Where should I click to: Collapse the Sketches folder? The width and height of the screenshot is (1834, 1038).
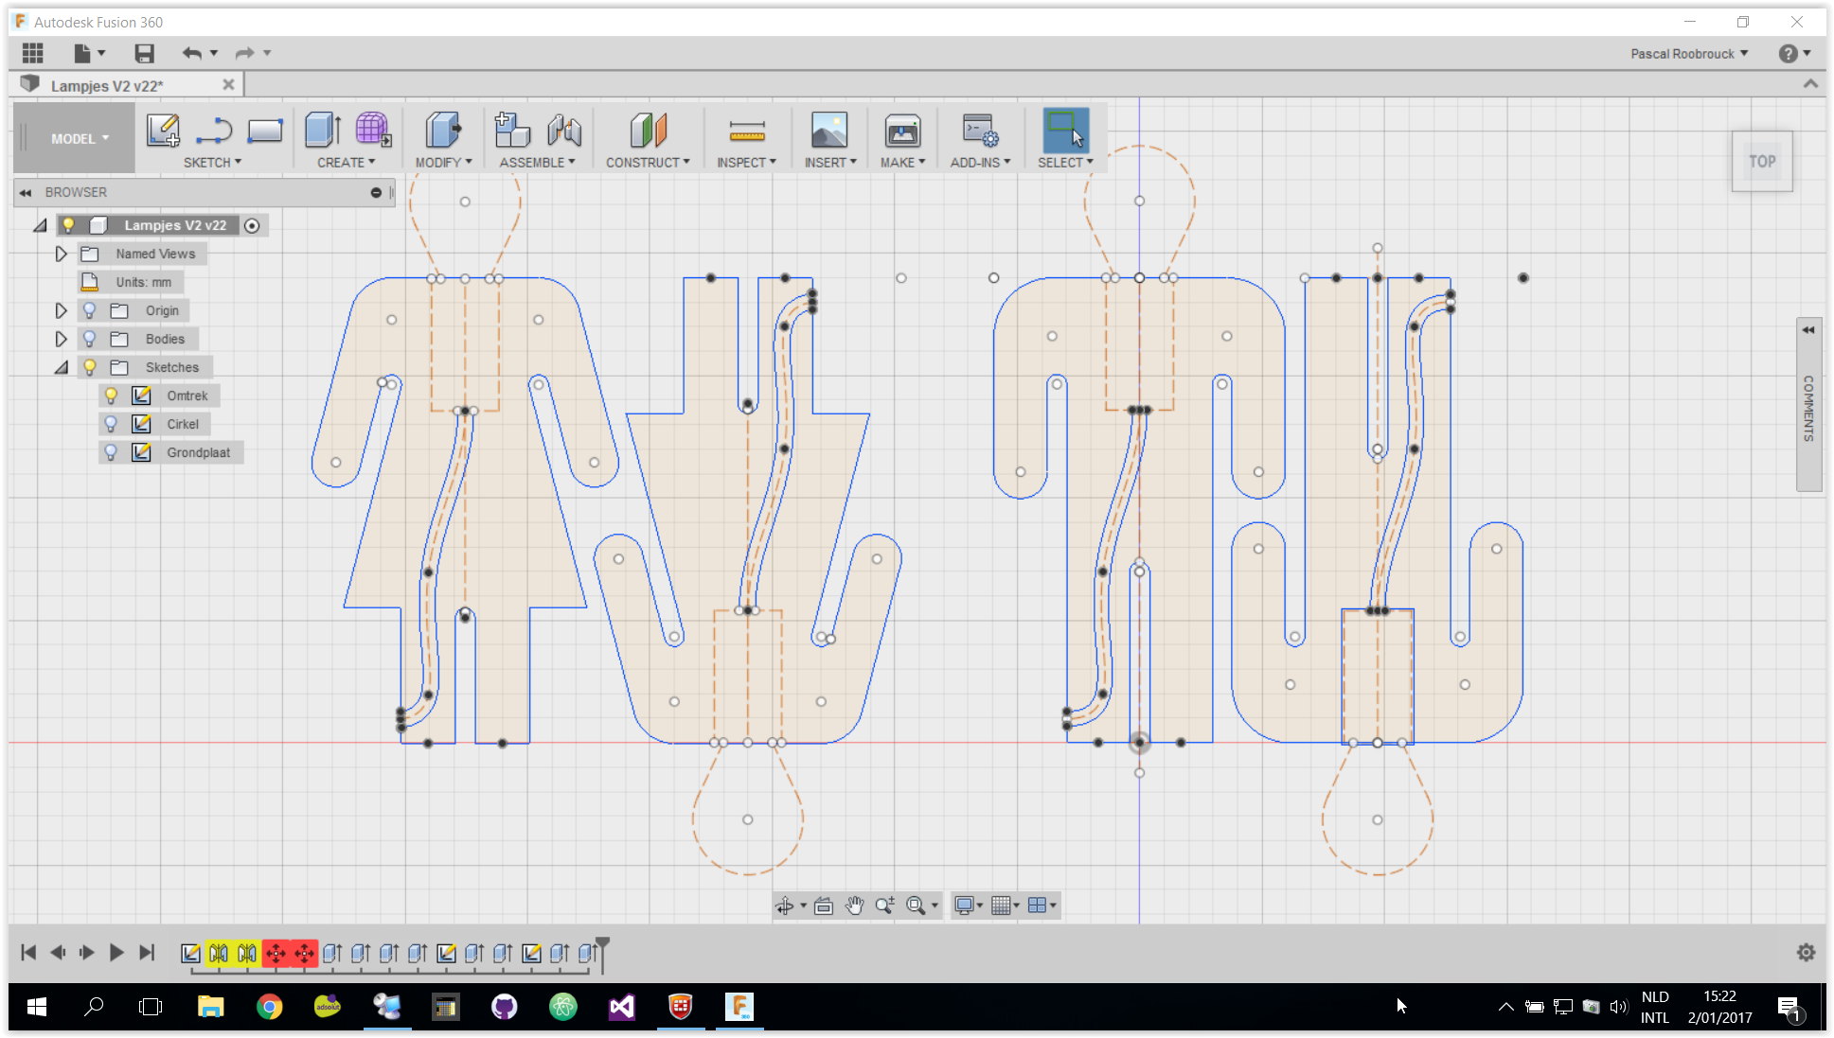point(61,367)
